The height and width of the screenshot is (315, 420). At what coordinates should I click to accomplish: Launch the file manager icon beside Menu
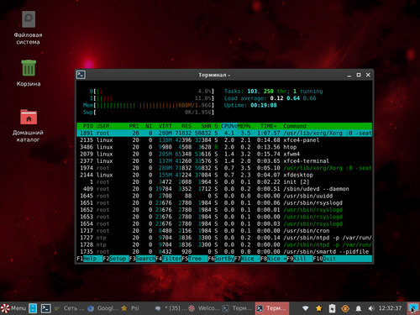(x=33, y=308)
